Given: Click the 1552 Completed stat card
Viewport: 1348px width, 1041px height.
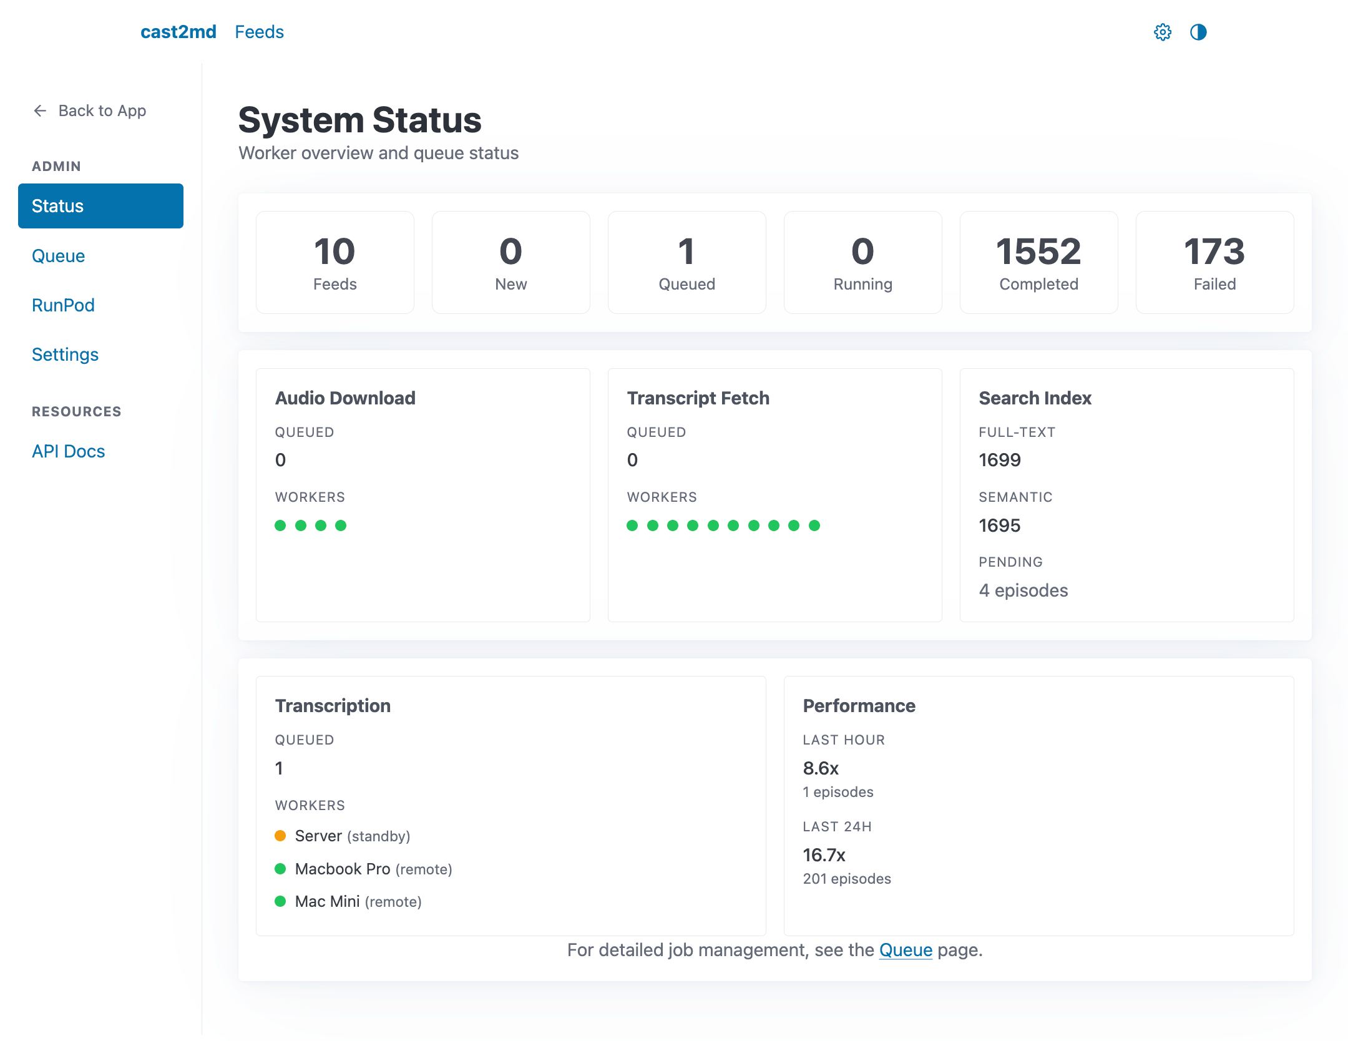Looking at the screenshot, I should point(1038,263).
